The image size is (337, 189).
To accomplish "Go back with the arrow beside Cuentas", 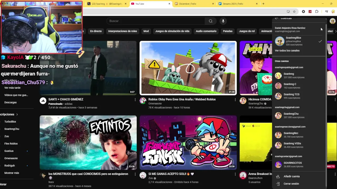I will pyautogui.click(x=276, y=18).
